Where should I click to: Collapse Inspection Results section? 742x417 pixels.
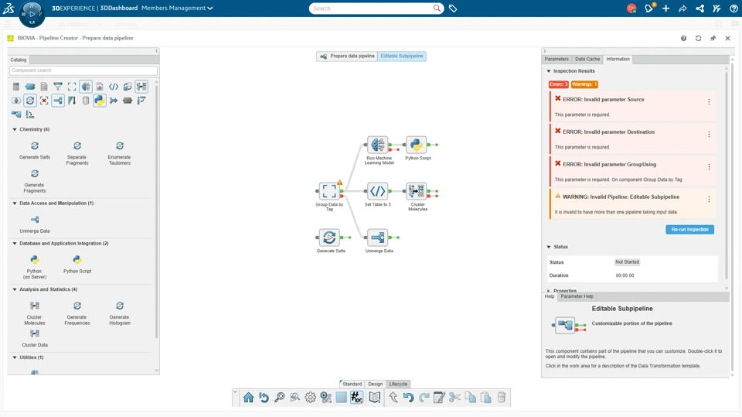click(x=549, y=71)
